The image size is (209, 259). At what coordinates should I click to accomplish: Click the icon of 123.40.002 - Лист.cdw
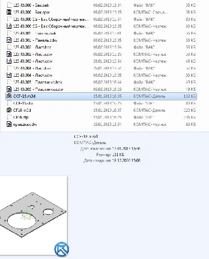click(x=9, y=54)
